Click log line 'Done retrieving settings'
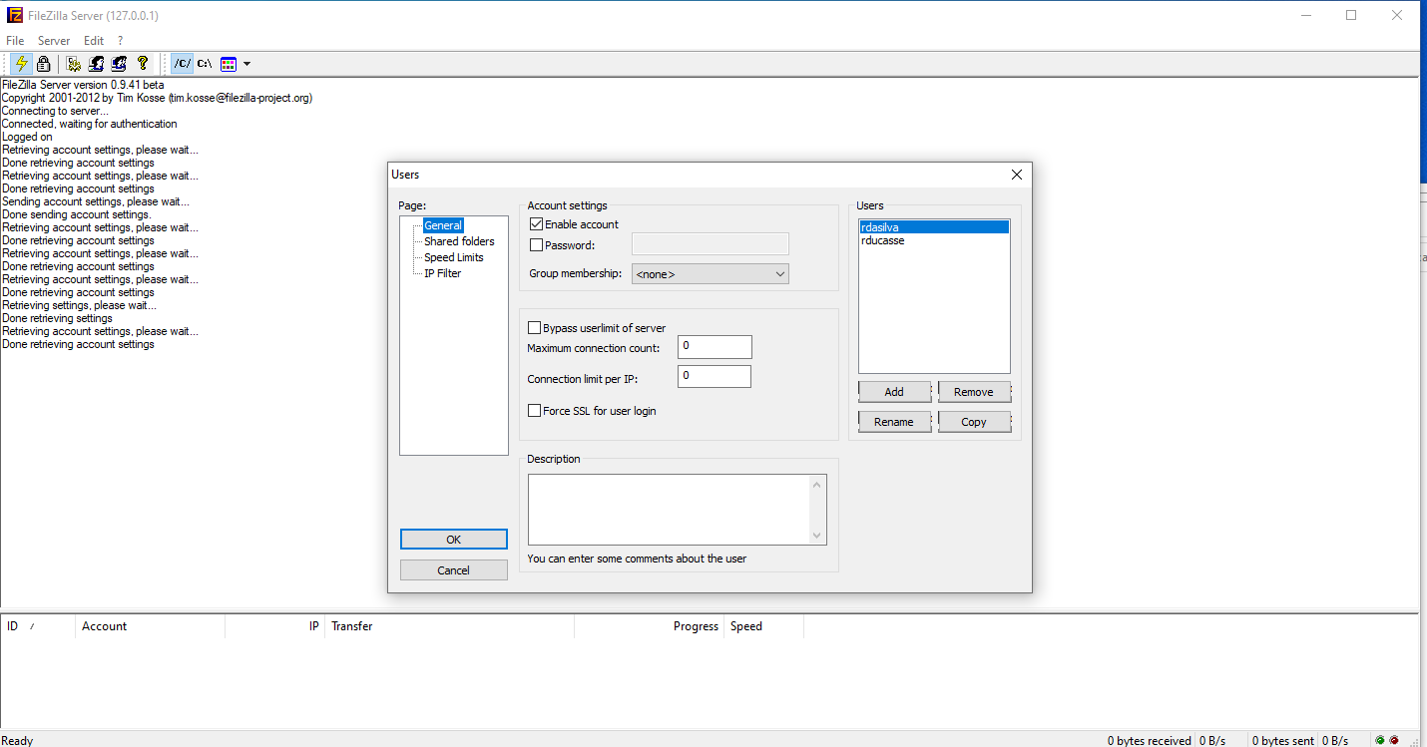The height and width of the screenshot is (747, 1427). tap(57, 318)
